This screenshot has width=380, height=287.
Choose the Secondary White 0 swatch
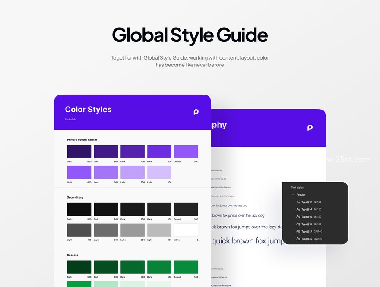point(186,230)
